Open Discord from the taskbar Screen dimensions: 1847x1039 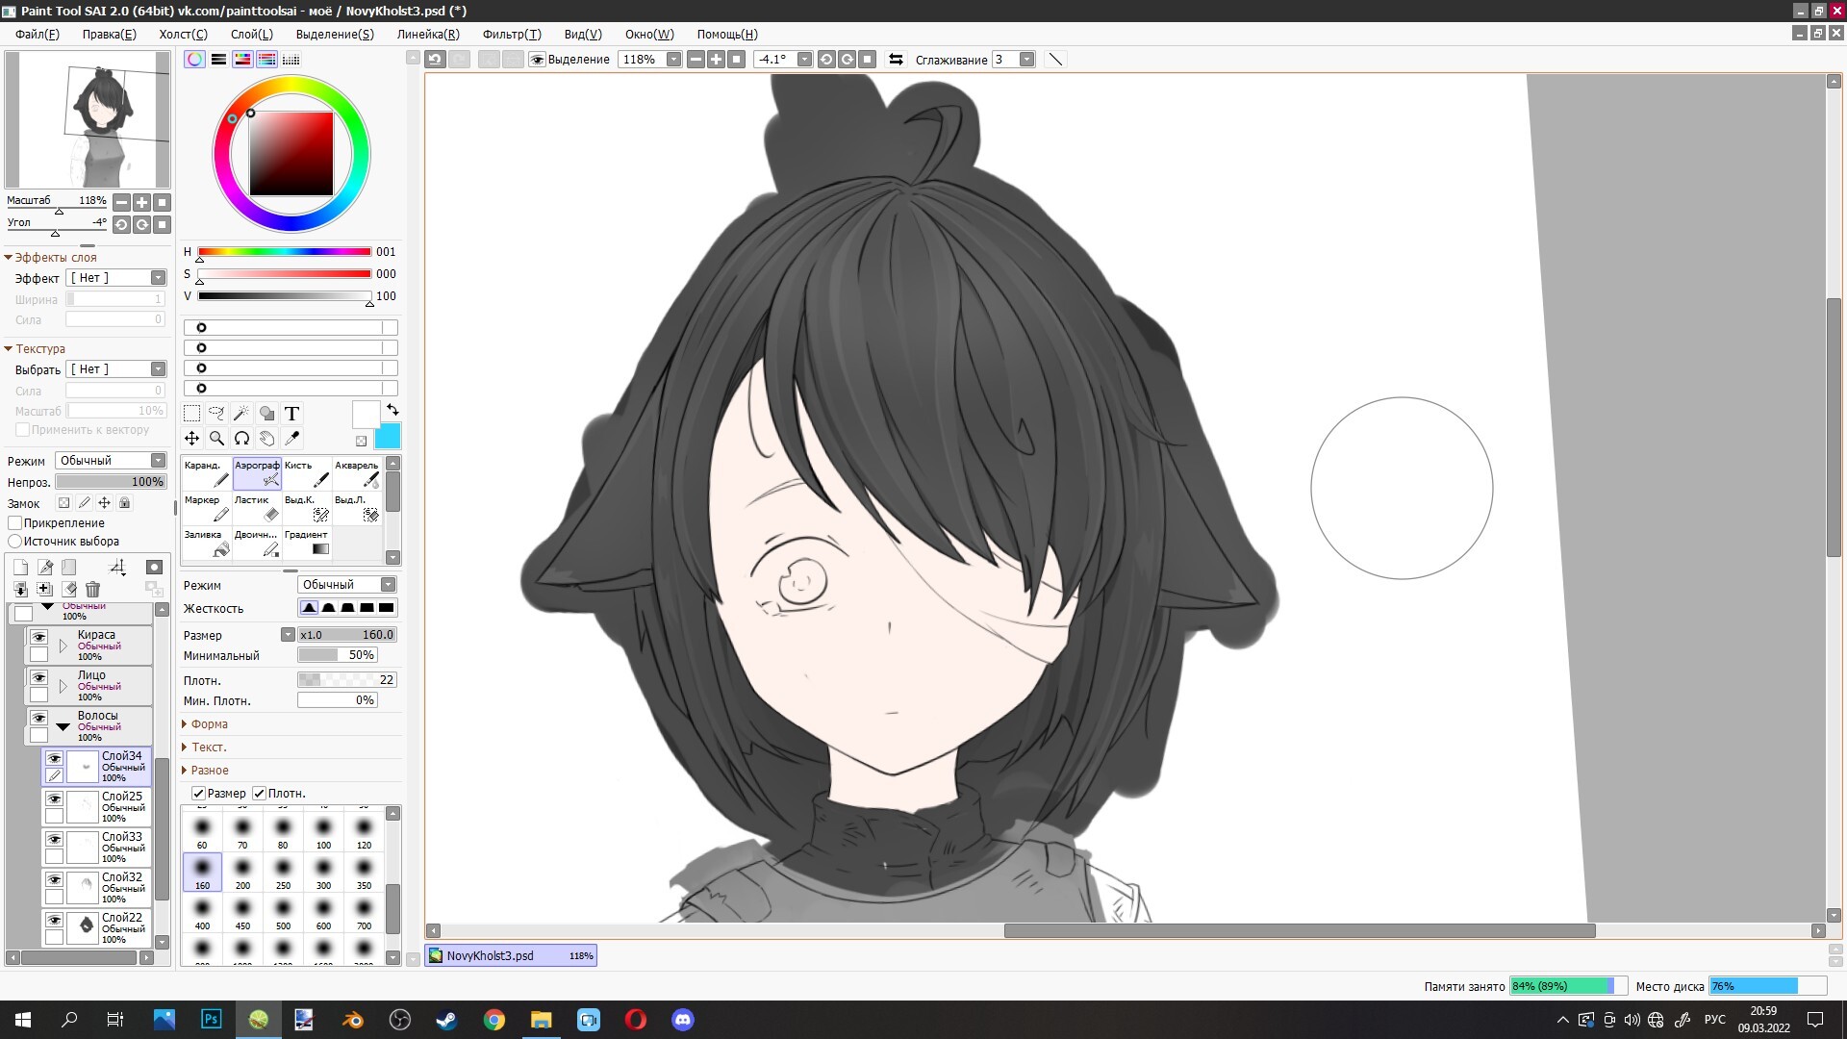tap(683, 1020)
